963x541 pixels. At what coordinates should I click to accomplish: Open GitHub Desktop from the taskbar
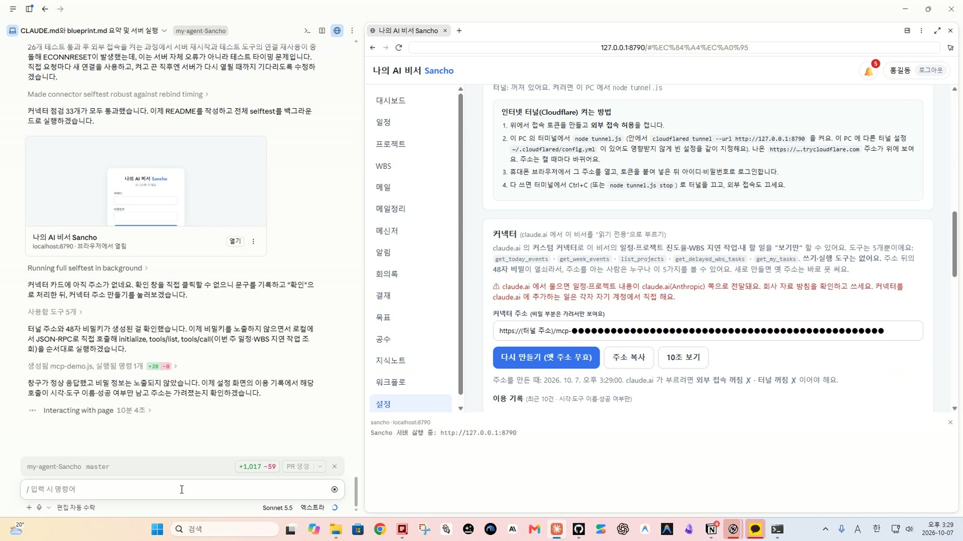(578, 529)
